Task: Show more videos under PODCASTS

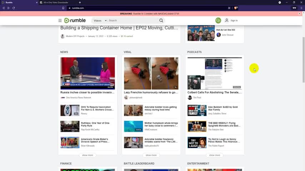Action: click(x=215, y=155)
